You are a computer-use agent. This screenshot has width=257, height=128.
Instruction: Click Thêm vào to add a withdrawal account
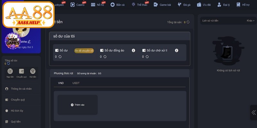77,105
